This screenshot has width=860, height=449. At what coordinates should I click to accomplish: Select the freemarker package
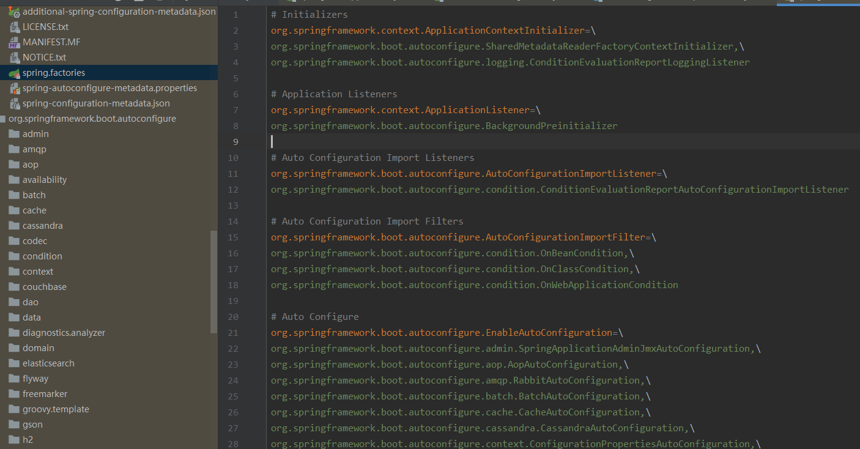pyautogui.click(x=45, y=394)
